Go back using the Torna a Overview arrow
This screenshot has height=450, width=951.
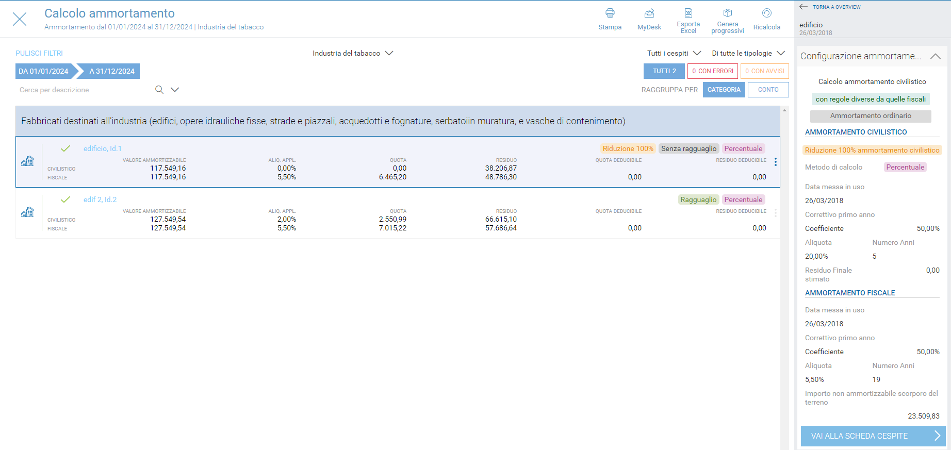[x=804, y=7]
